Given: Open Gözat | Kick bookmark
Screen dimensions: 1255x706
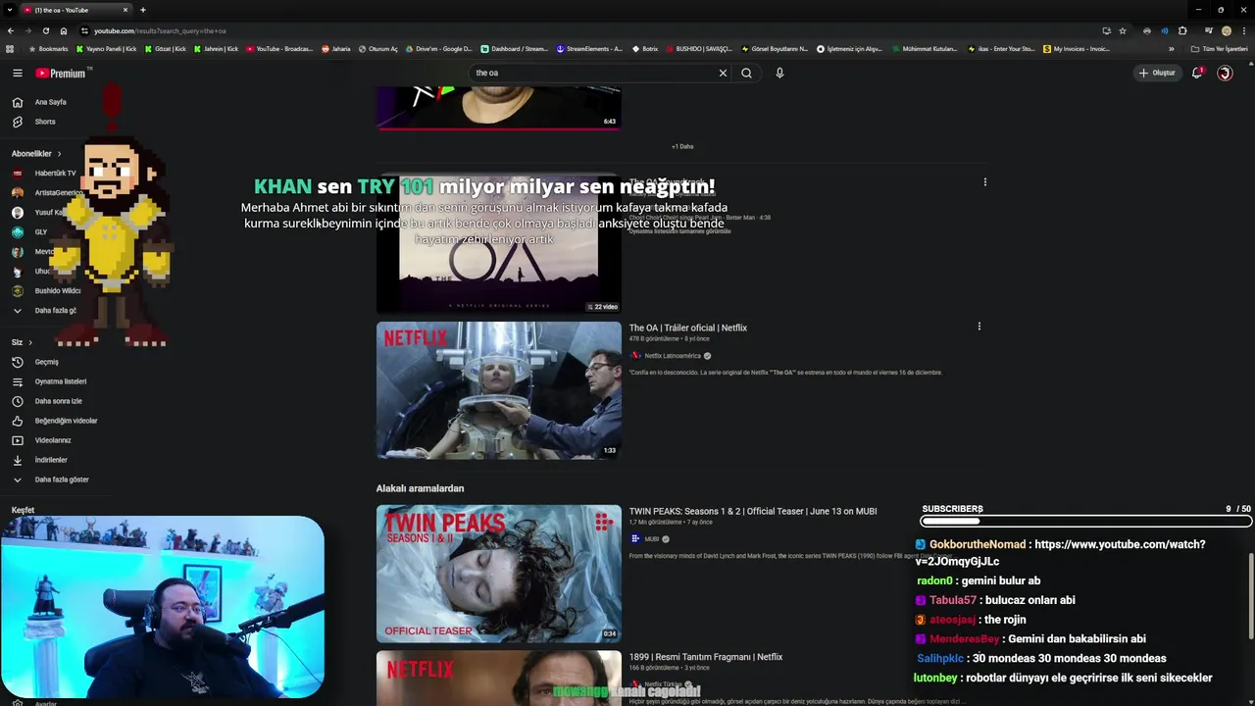Looking at the screenshot, I should 166,49.
